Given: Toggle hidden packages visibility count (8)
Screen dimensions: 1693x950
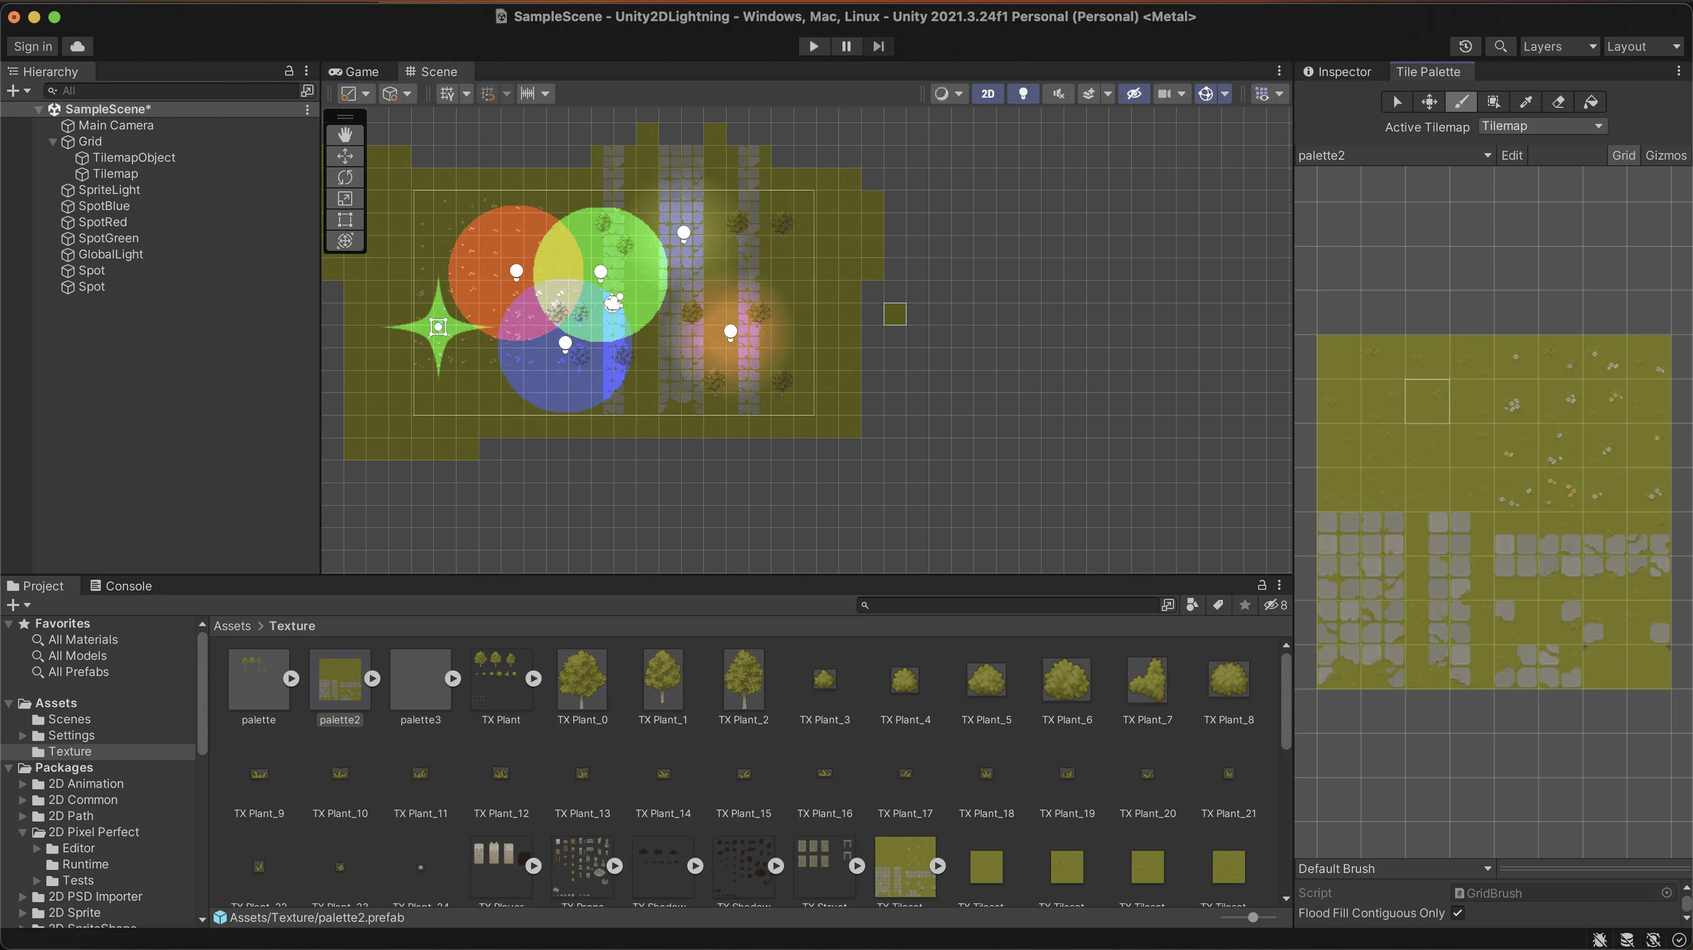Looking at the screenshot, I should [x=1276, y=604].
